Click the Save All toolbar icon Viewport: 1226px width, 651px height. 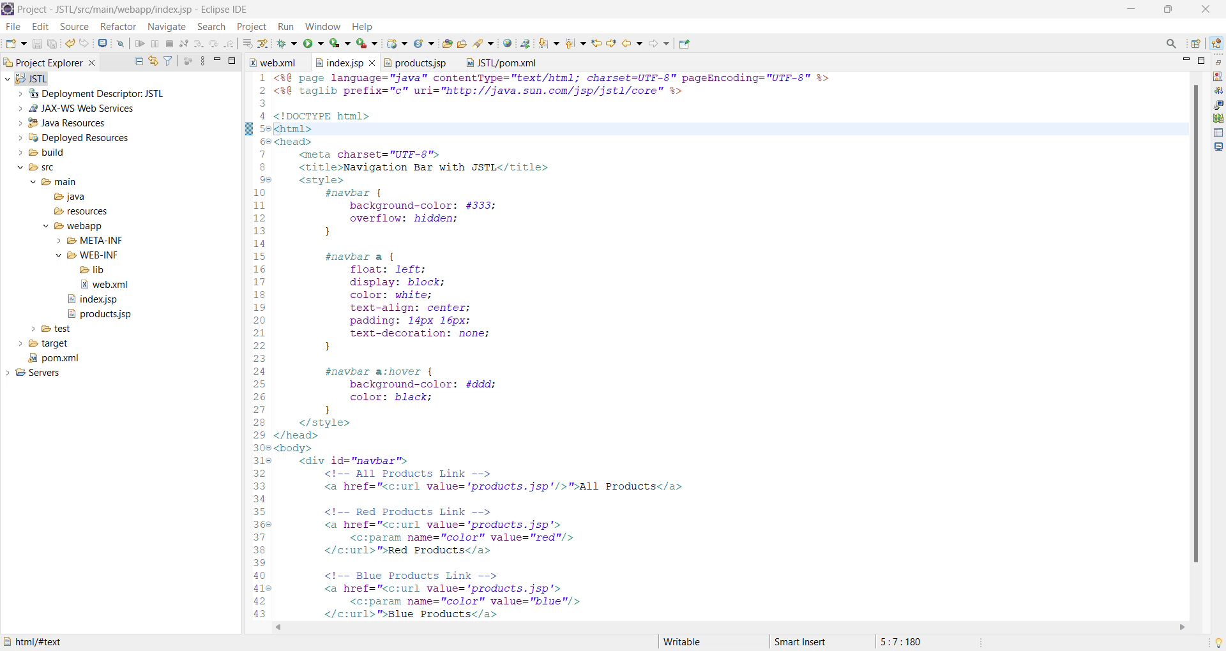click(52, 44)
